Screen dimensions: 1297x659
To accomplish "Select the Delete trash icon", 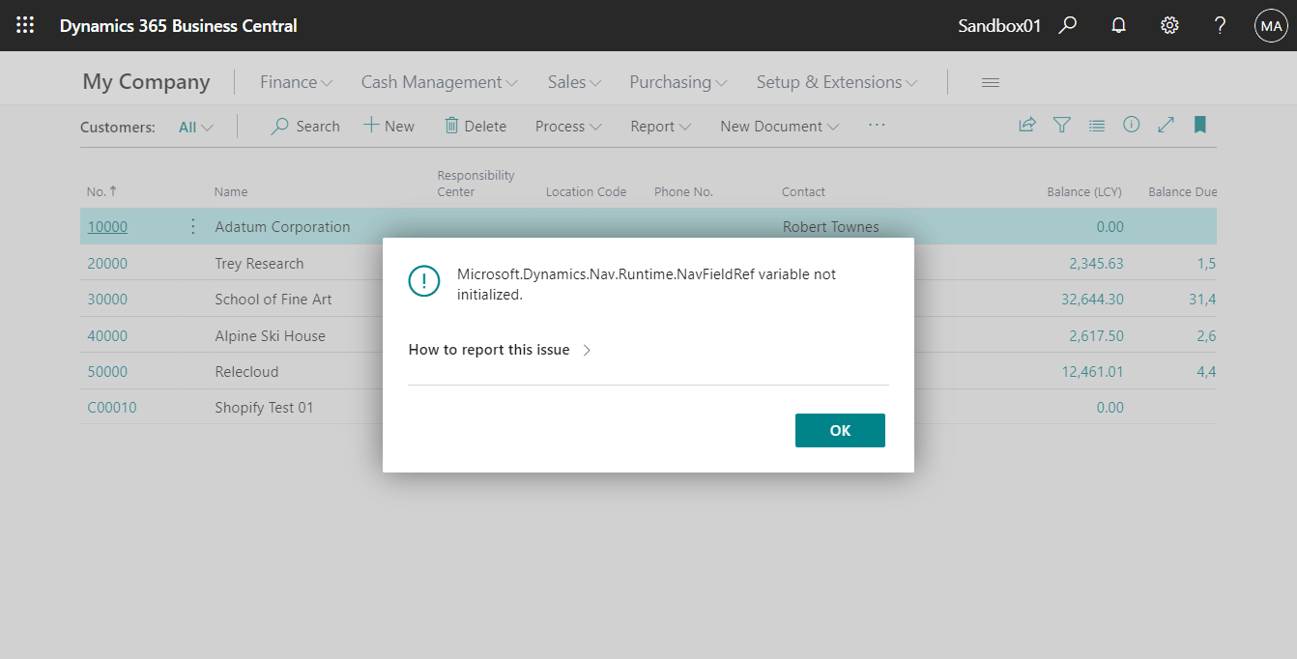I will pyautogui.click(x=450, y=126).
